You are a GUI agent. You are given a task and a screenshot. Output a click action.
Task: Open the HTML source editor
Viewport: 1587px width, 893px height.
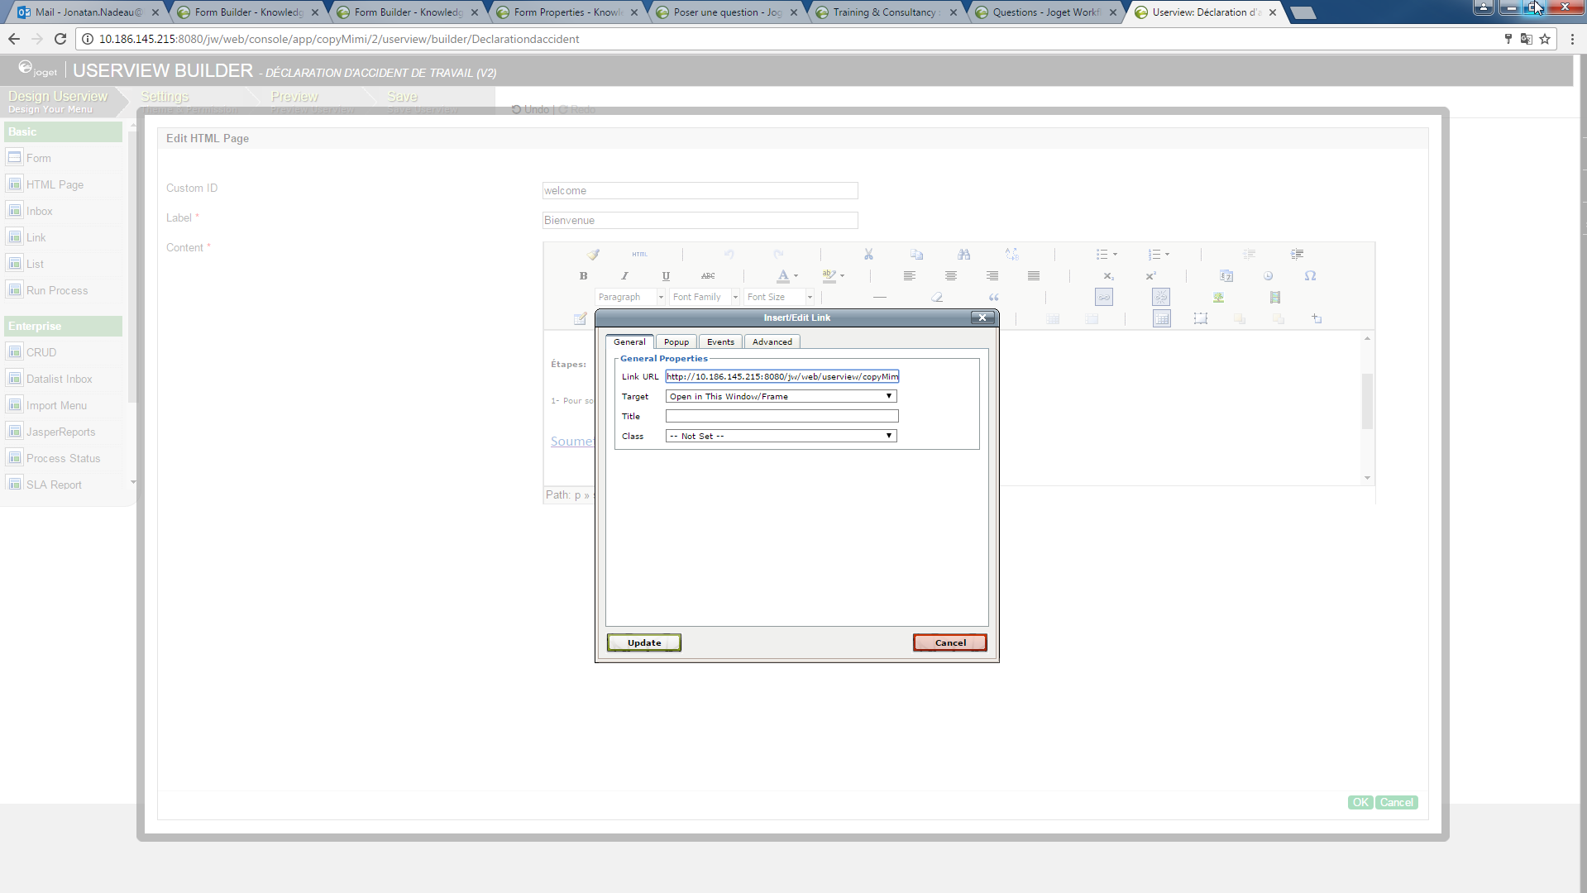[640, 255]
